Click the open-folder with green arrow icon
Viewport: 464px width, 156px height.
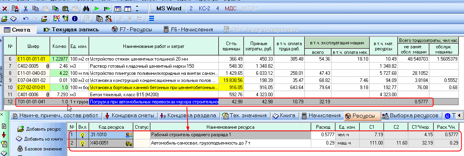[x=4, y=19]
